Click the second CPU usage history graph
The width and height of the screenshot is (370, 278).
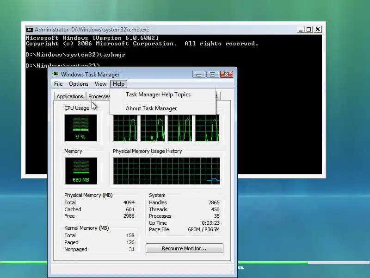[x=153, y=128]
